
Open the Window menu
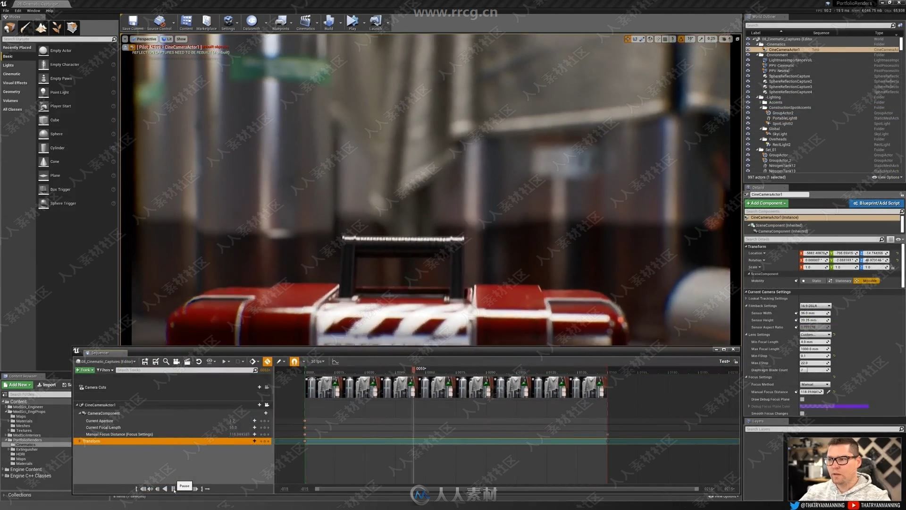tap(34, 11)
